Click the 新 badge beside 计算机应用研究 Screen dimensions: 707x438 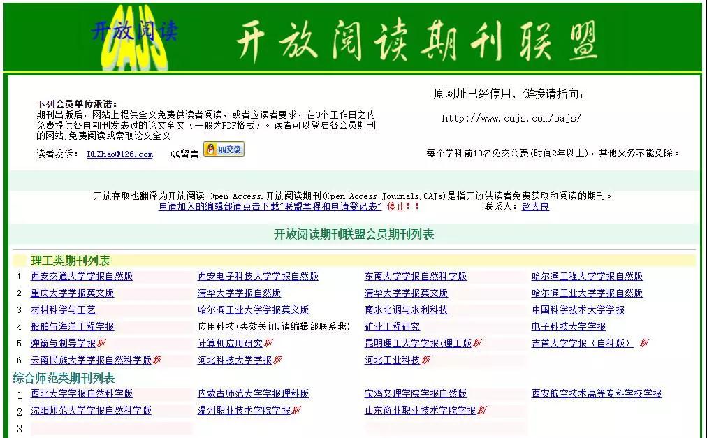point(268,343)
